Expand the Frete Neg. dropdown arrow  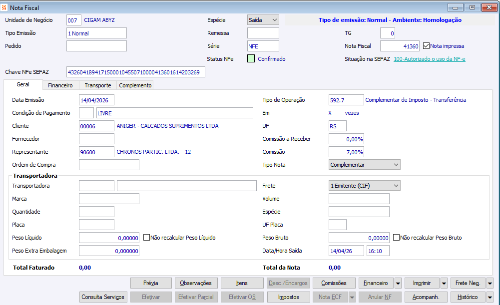[490, 283]
